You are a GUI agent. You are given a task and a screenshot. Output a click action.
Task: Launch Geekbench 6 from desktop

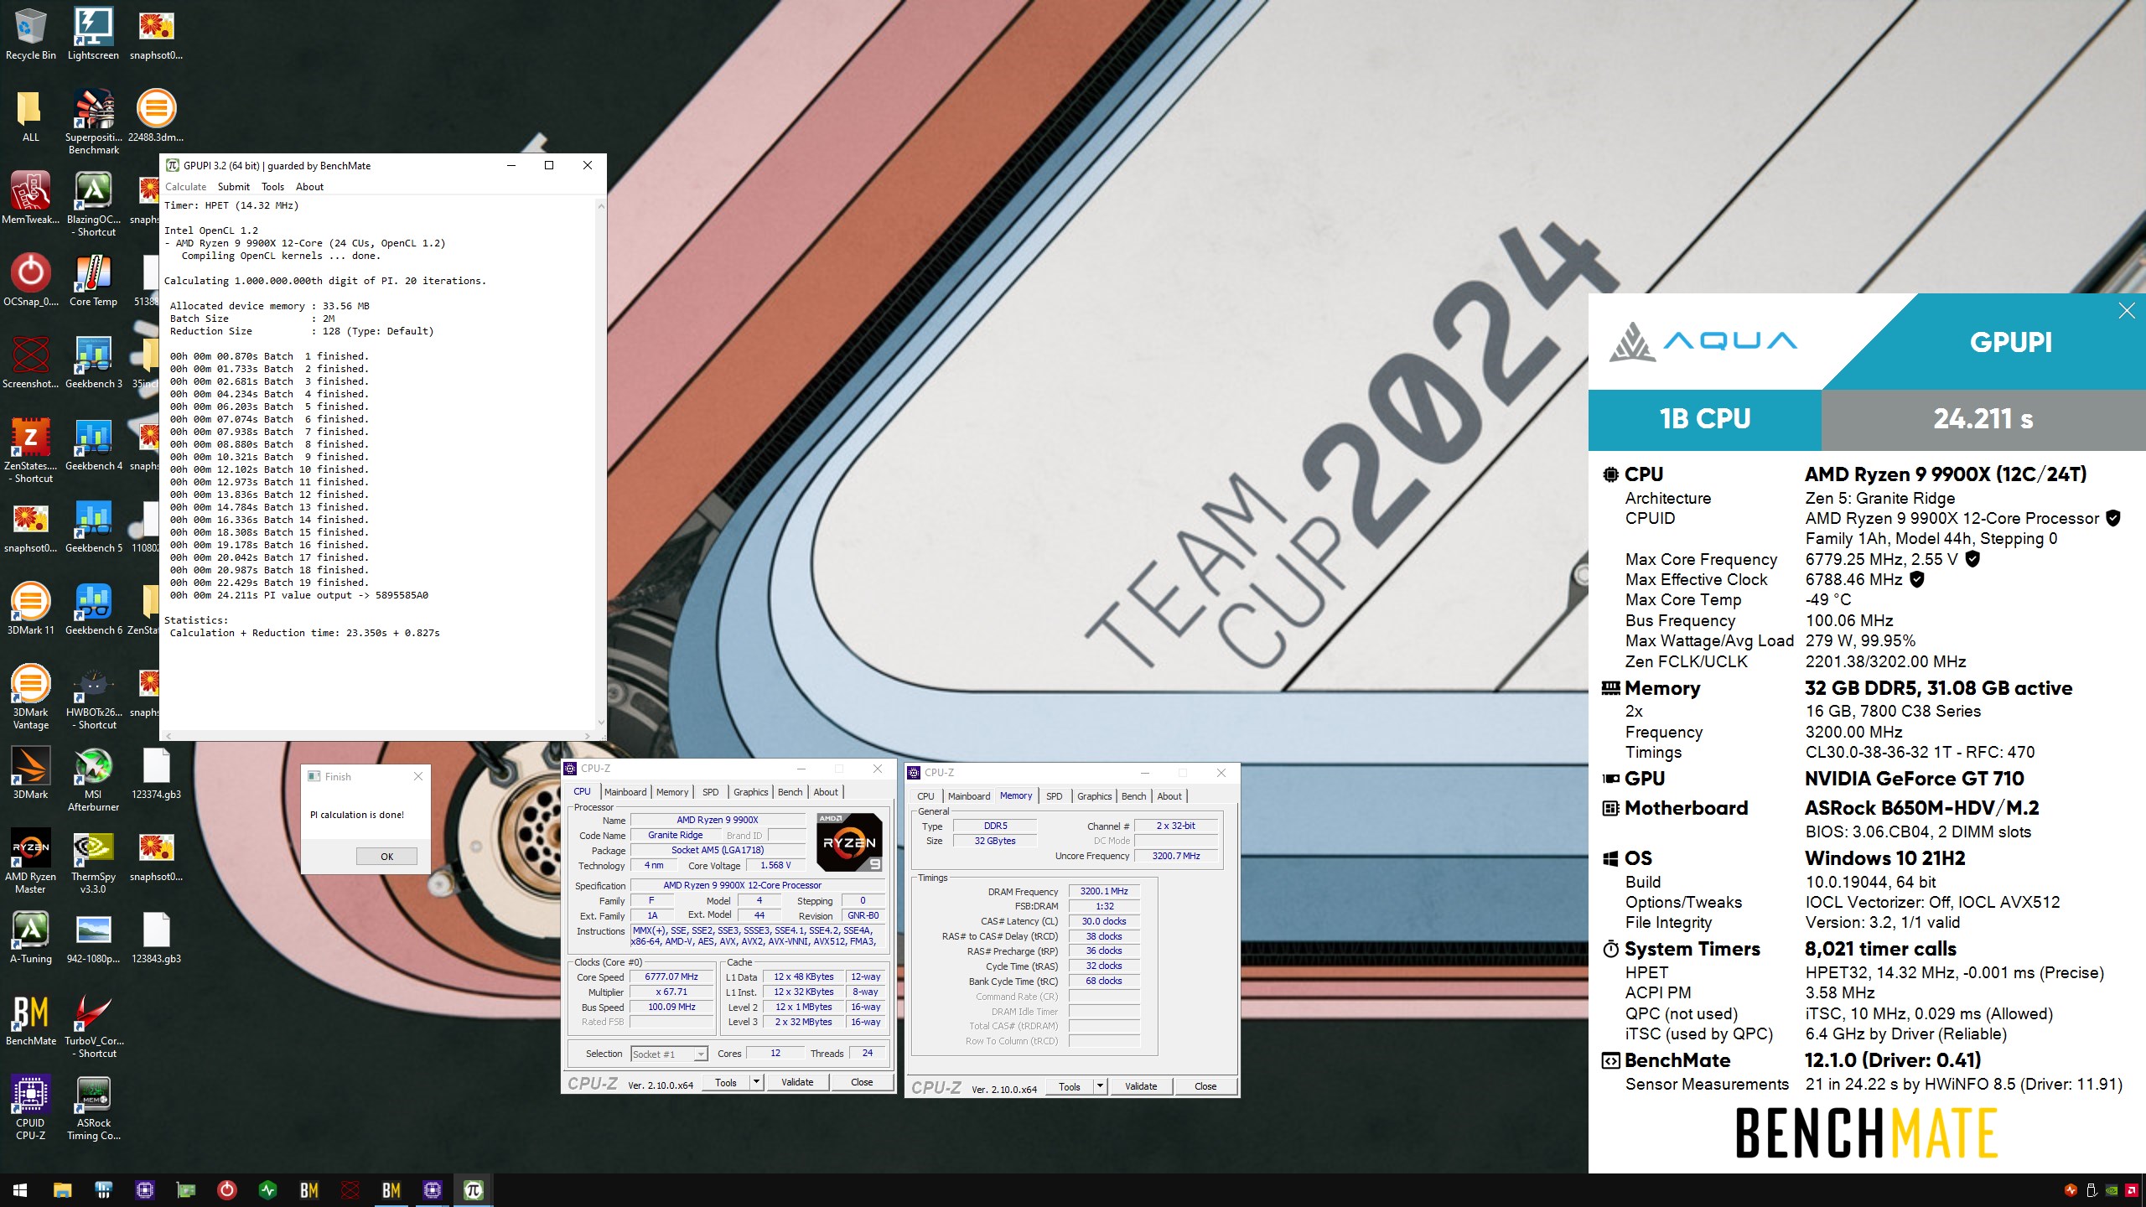(93, 609)
